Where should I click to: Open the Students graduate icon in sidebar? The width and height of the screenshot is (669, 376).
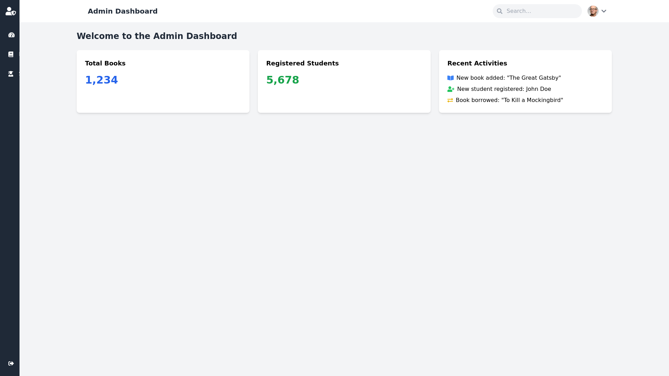11,74
